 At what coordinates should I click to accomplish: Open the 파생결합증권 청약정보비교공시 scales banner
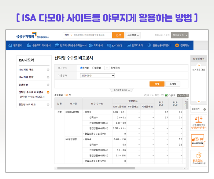199,122
